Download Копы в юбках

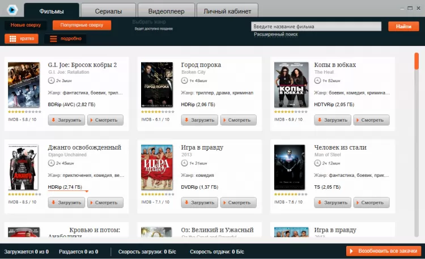[333, 120]
